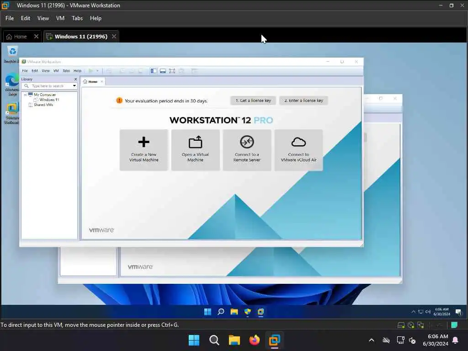
Task: Open guest taskbar File Explorer icon
Action: coord(234,312)
